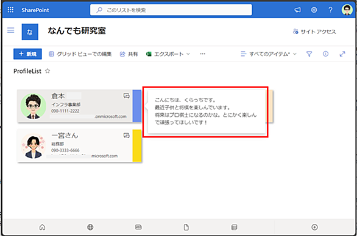Viewport: 357px width, 236px height.
Task: Open the settings gear icon
Action: [x=314, y=10]
